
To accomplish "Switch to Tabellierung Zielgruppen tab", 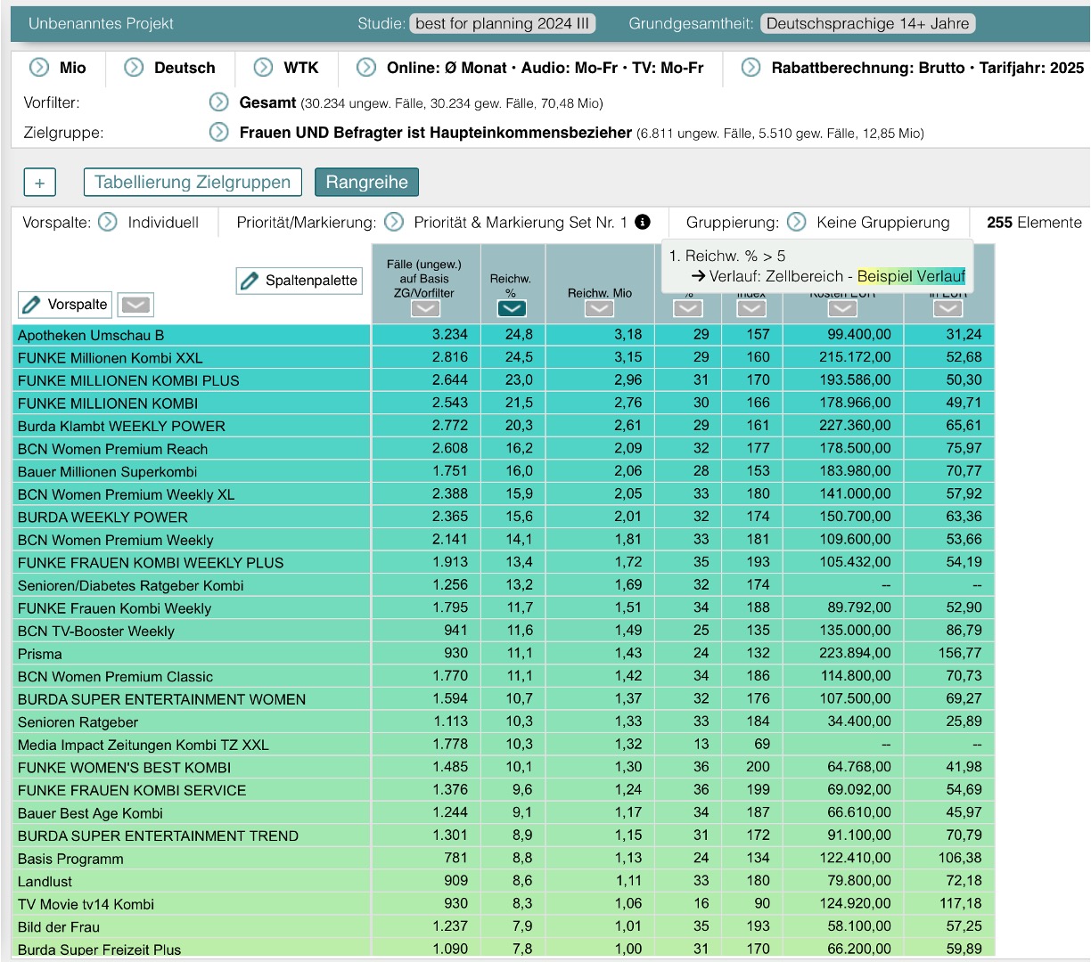I will [193, 183].
